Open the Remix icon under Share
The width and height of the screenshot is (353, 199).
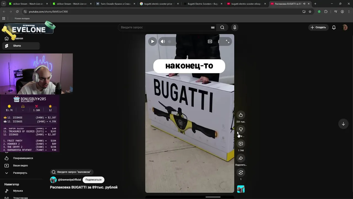pos(241,172)
